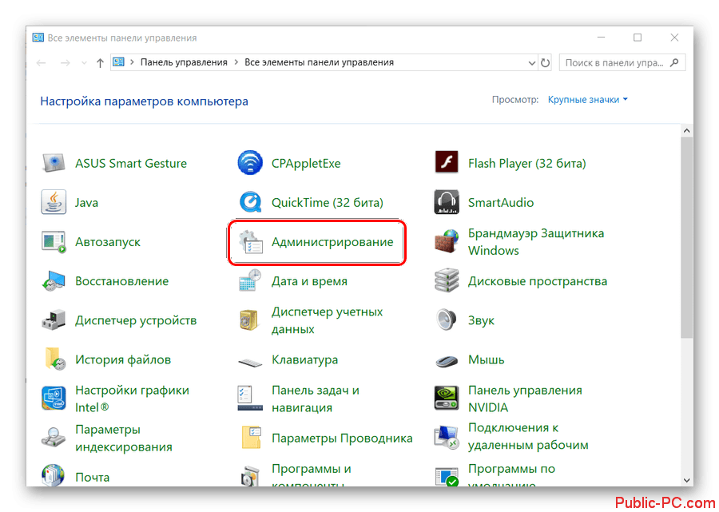Click the Дисковые пространства drives icon
Image resolution: width=719 pixels, height=512 pixels.
click(x=446, y=280)
